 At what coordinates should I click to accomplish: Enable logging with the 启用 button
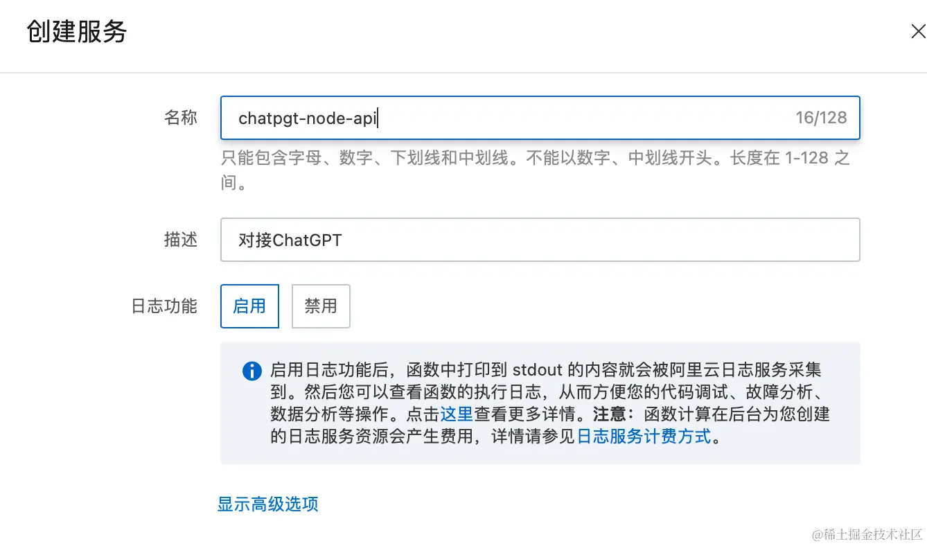pos(249,306)
